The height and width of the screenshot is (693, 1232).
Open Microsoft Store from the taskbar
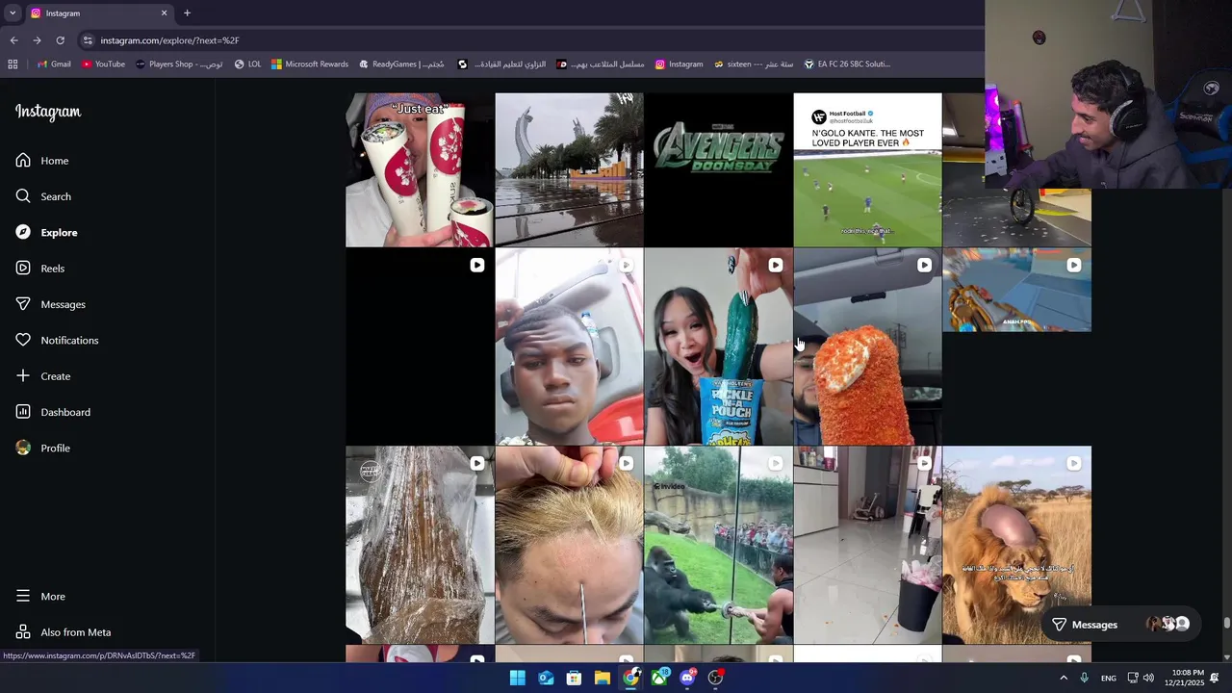point(574,678)
